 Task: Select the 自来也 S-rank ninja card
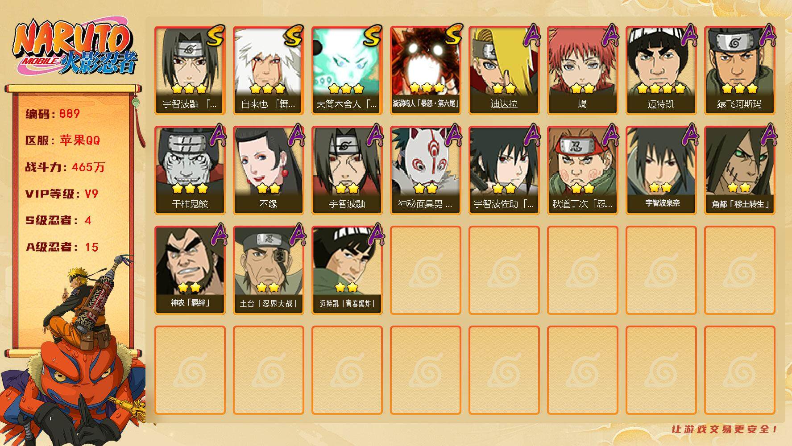(268, 70)
